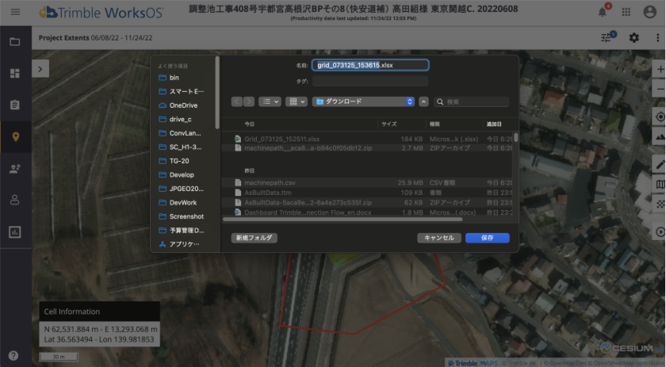This screenshot has height=367, width=666.
Task: Open the apps grid launcher
Action: click(x=626, y=12)
